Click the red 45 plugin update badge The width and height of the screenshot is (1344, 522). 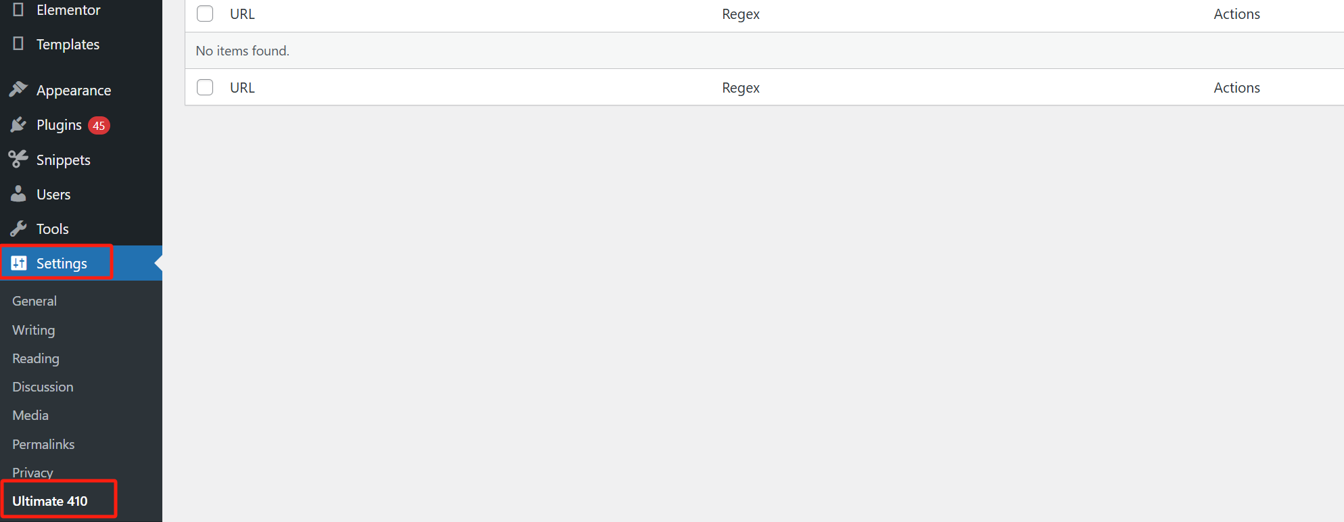coord(99,125)
